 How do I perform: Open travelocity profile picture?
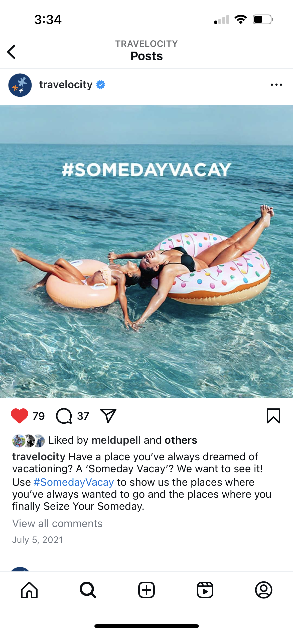pyautogui.click(x=20, y=85)
